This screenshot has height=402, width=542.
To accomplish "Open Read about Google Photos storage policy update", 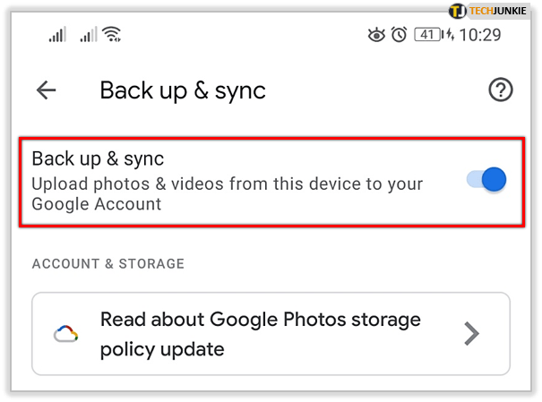I will click(x=260, y=333).
